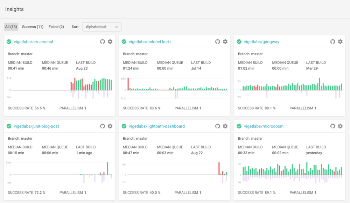The width and height of the screenshot is (350, 203).
Task: Click the 83.6 % success rate value
Action: pyautogui.click(x=155, y=108)
